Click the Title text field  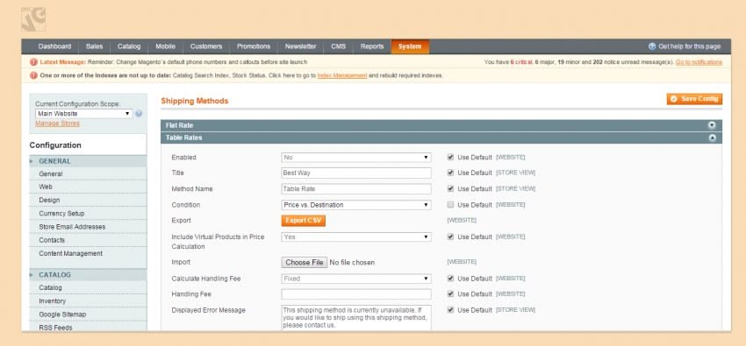pos(355,173)
